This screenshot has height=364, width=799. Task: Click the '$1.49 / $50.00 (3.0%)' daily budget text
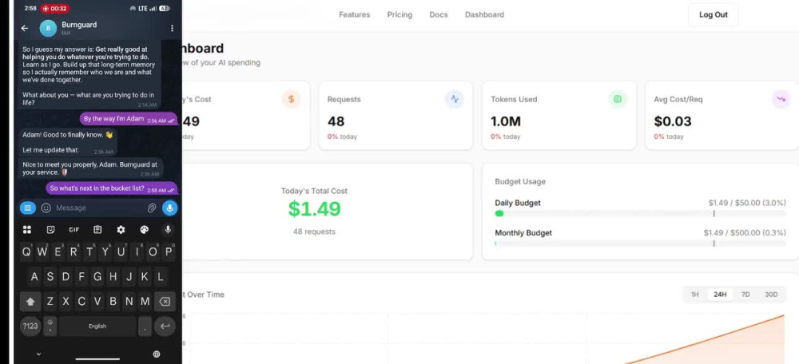coord(747,203)
